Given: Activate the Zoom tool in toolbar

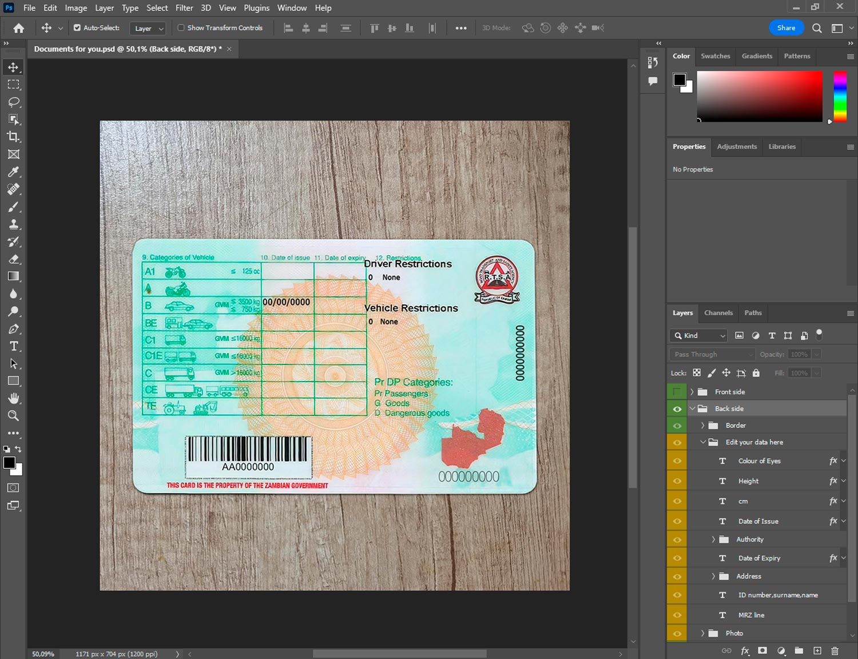Looking at the screenshot, I should pos(14,416).
